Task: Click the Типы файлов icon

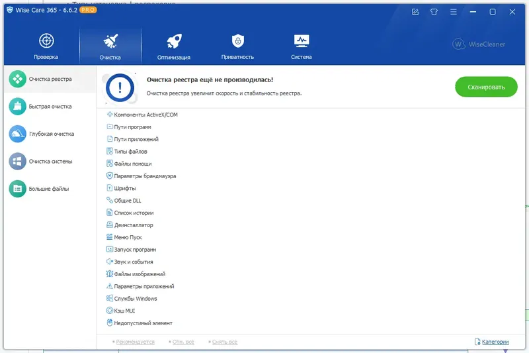Action: pyautogui.click(x=110, y=151)
